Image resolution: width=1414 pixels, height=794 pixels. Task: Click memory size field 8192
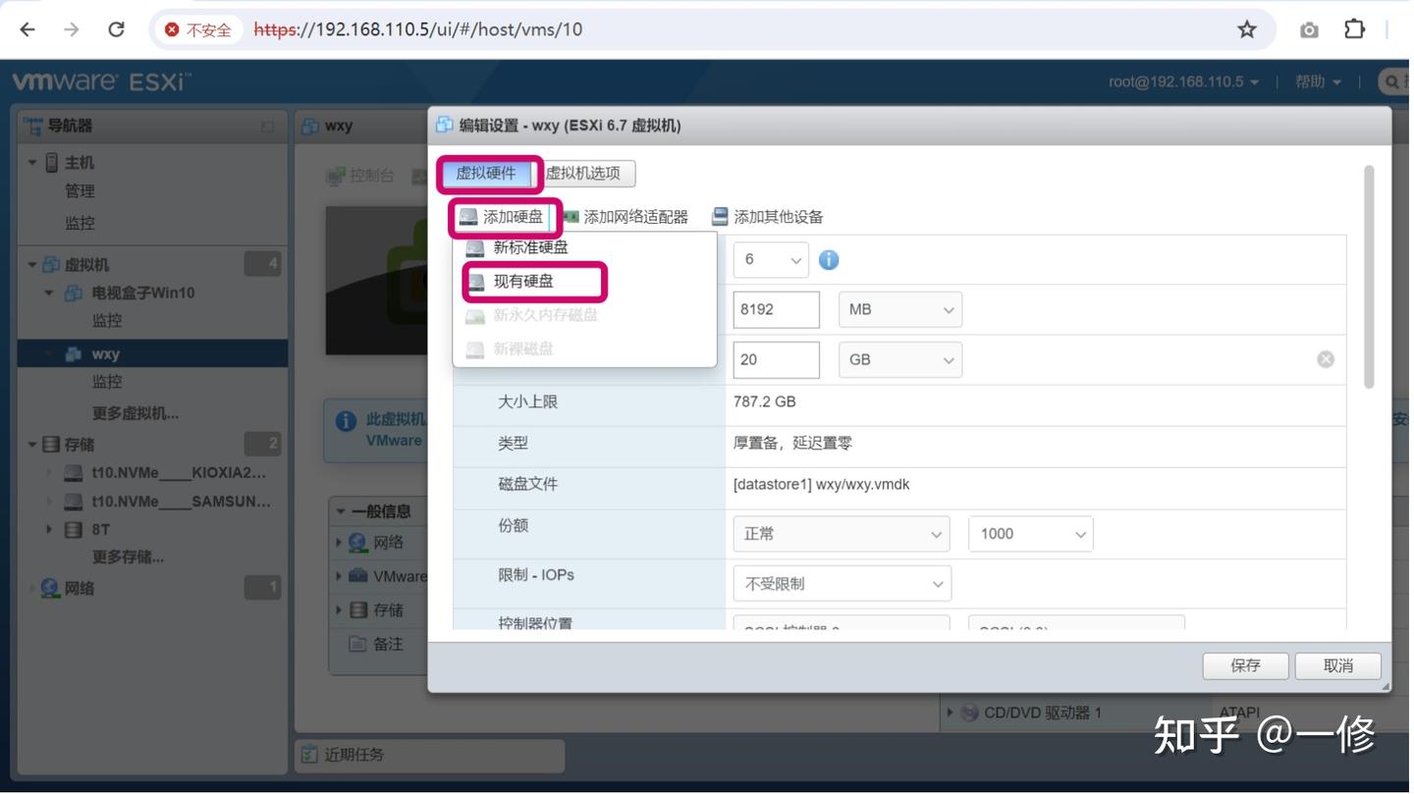[776, 309]
